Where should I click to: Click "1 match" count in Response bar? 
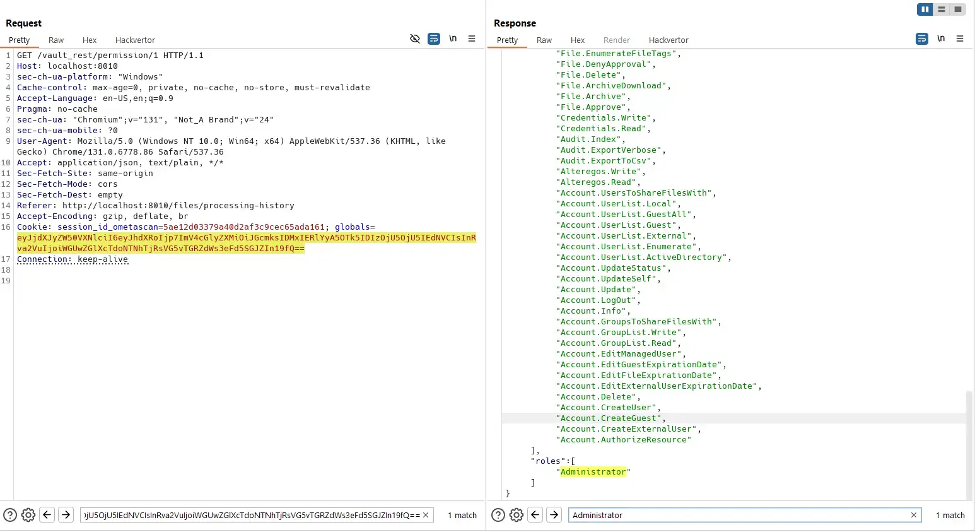(x=950, y=515)
